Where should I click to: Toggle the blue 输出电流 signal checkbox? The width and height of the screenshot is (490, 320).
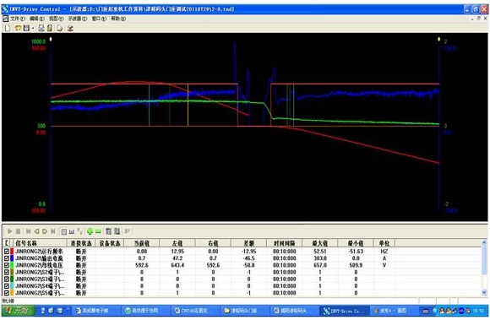(x=6, y=258)
